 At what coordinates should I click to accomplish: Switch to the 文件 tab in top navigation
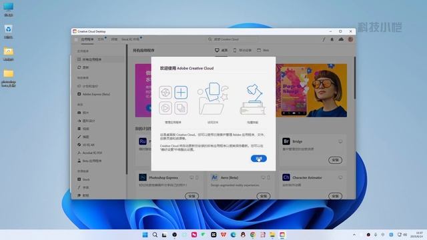pos(101,39)
